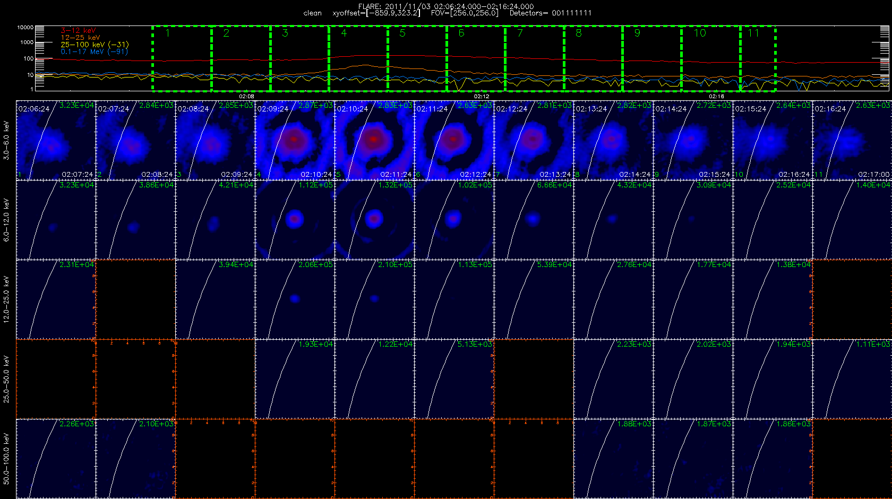The height and width of the screenshot is (499, 892).
Task: Open the 3-6 keV image at 02:15:24
Action: coord(773,140)
